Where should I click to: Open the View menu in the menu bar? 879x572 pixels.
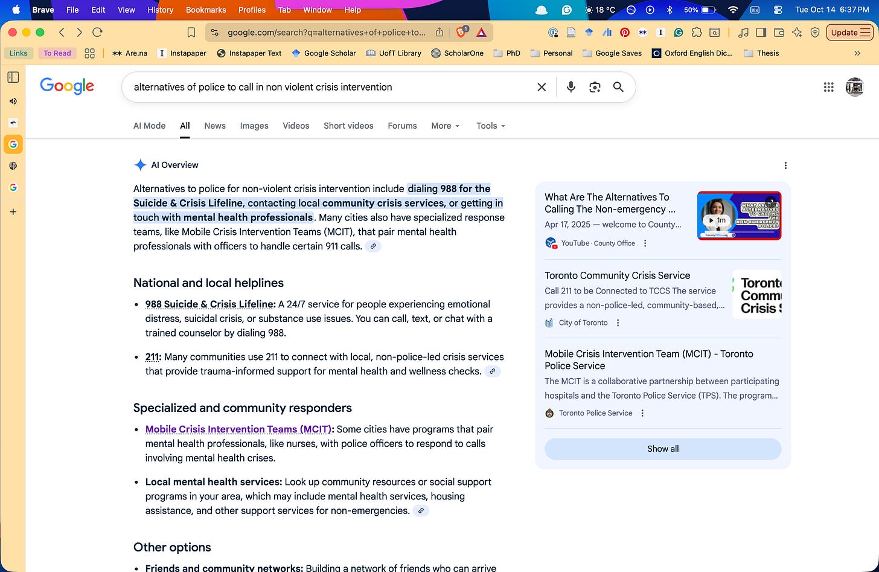point(126,10)
